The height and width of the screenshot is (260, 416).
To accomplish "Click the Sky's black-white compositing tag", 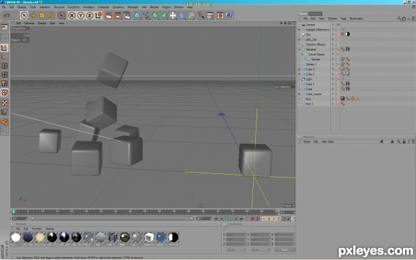I will (347, 34).
